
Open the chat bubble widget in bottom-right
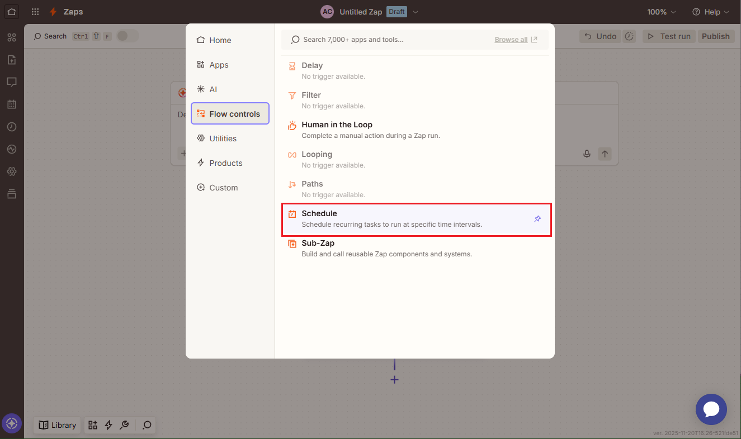(711, 409)
